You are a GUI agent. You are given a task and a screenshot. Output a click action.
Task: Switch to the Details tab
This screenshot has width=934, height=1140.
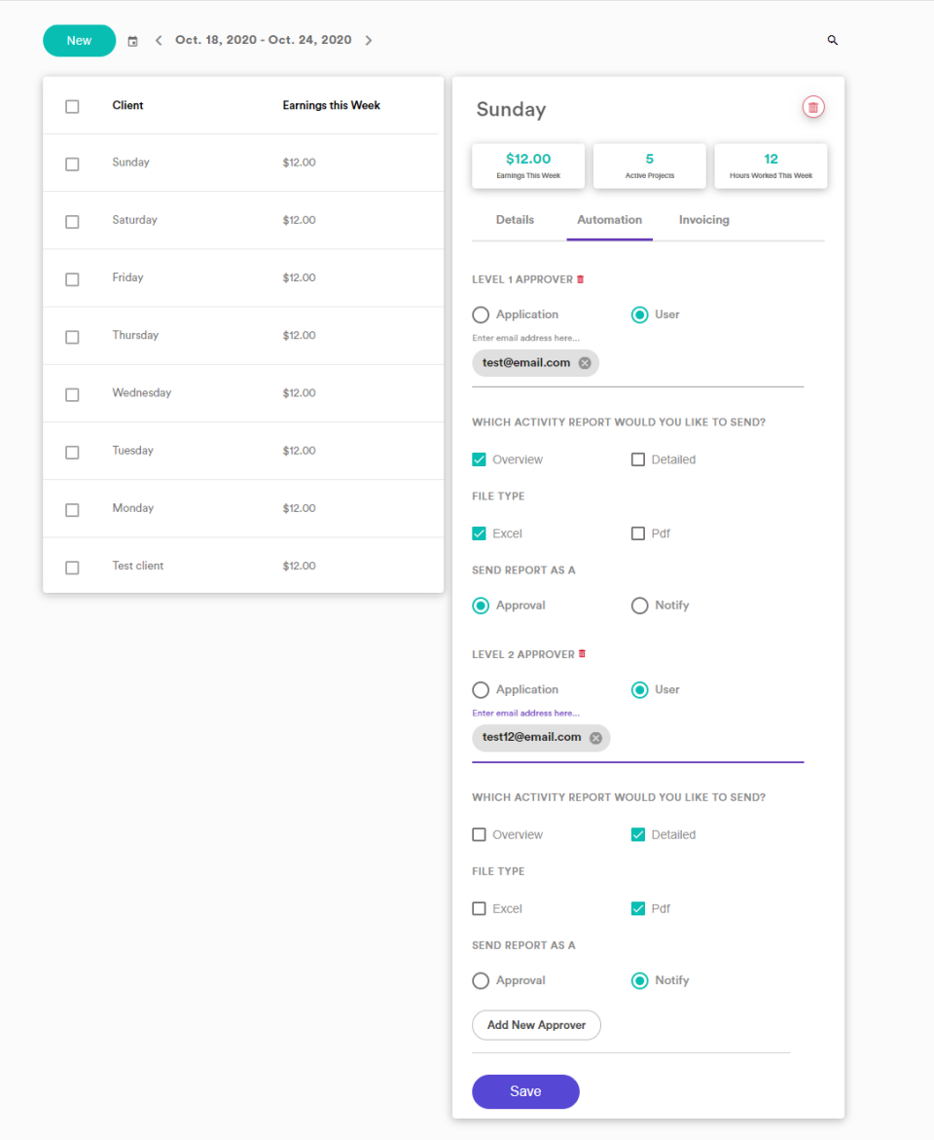pyautogui.click(x=515, y=219)
